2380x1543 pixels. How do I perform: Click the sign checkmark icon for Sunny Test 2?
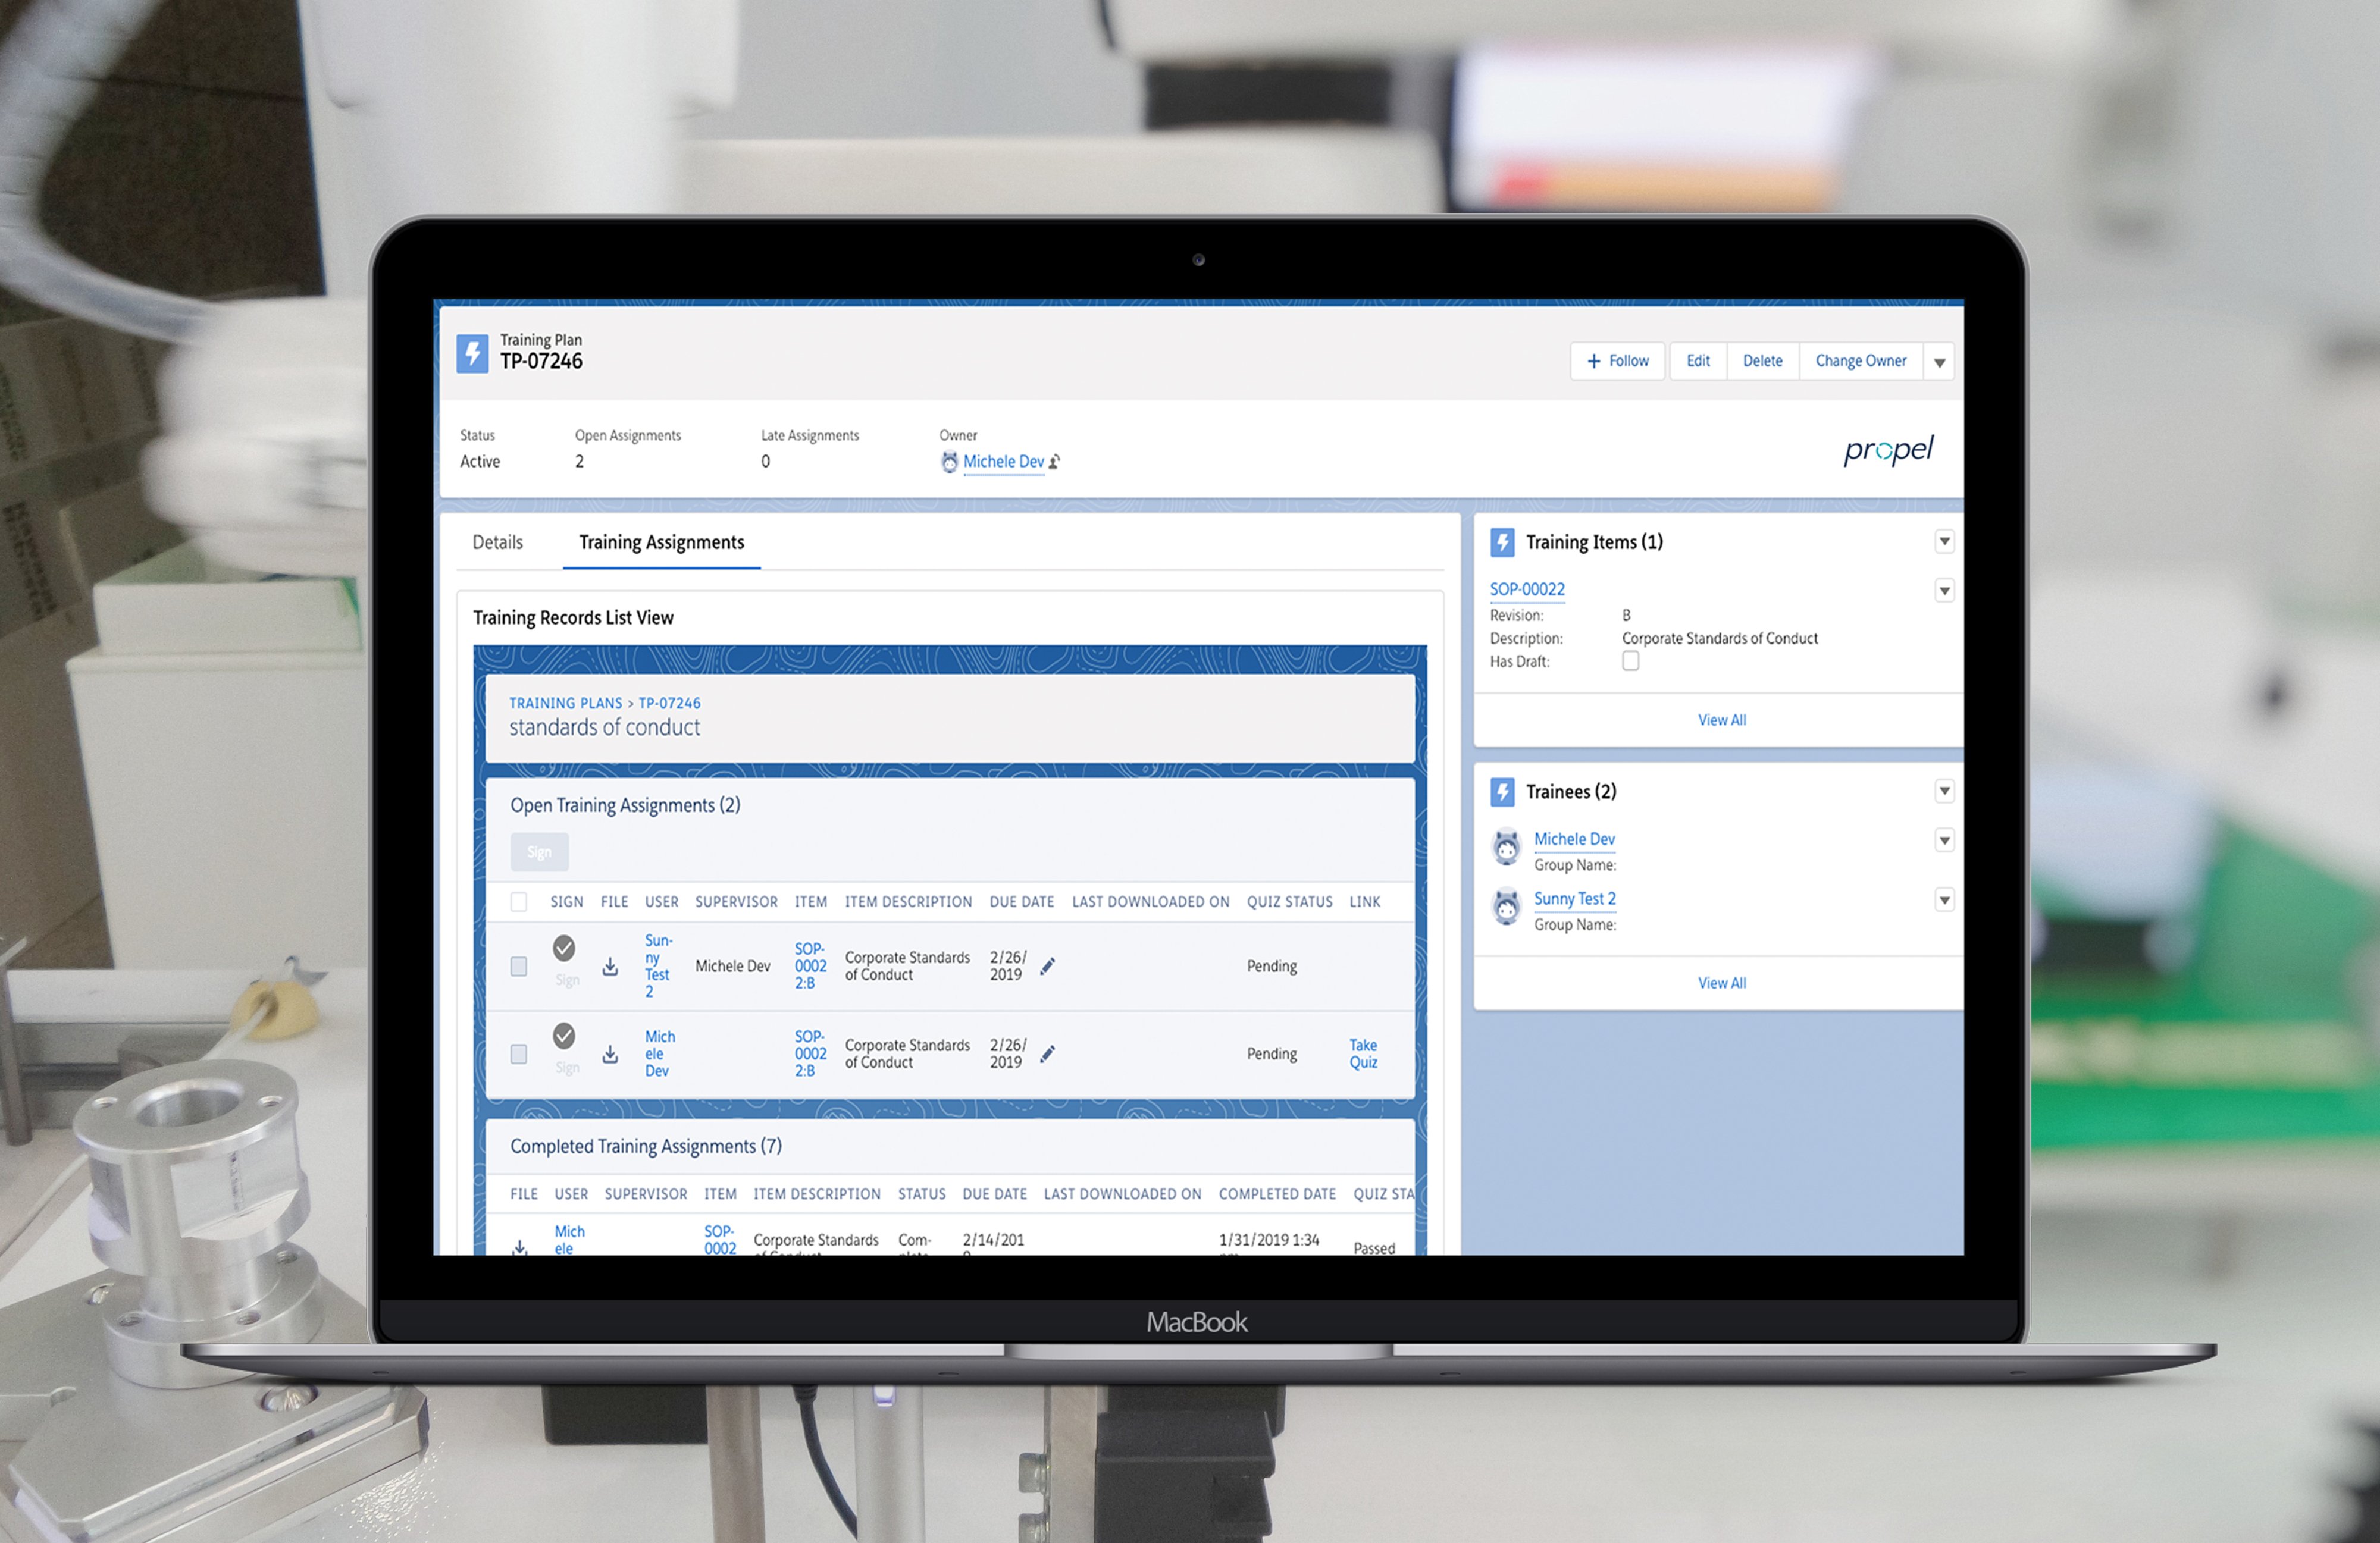point(564,947)
